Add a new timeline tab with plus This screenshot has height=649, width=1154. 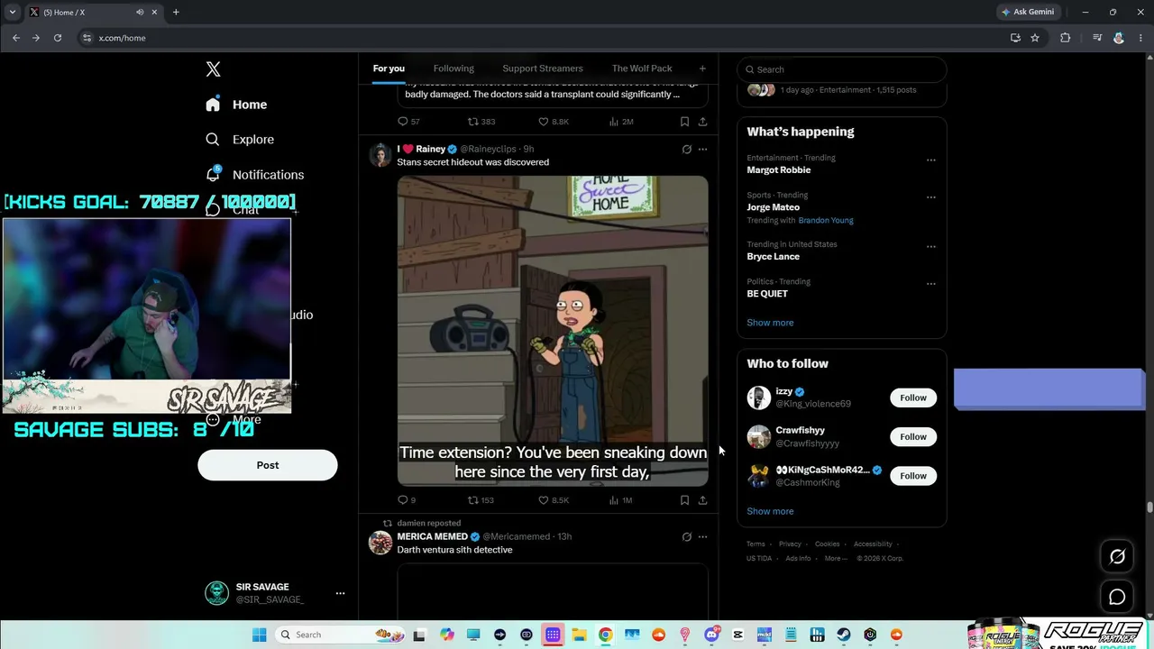point(702,69)
